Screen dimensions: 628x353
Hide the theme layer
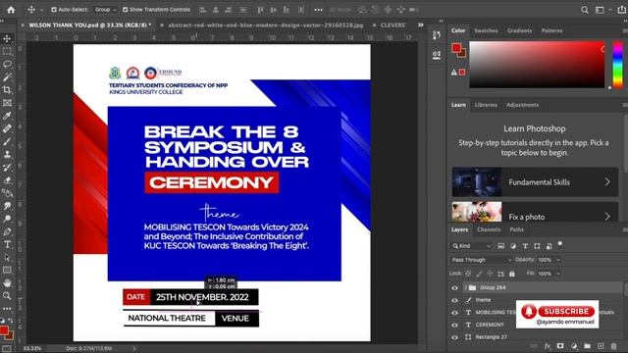pos(454,300)
